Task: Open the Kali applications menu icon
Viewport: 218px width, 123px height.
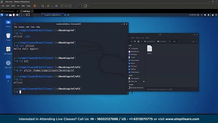Action: [x=2, y=15]
